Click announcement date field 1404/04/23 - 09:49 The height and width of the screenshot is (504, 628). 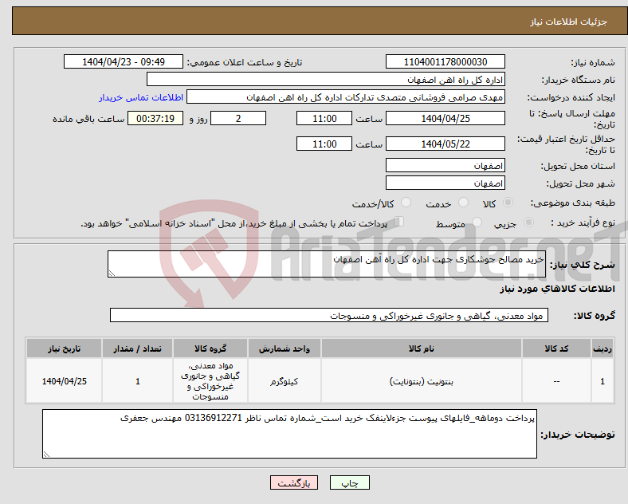(x=124, y=62)
